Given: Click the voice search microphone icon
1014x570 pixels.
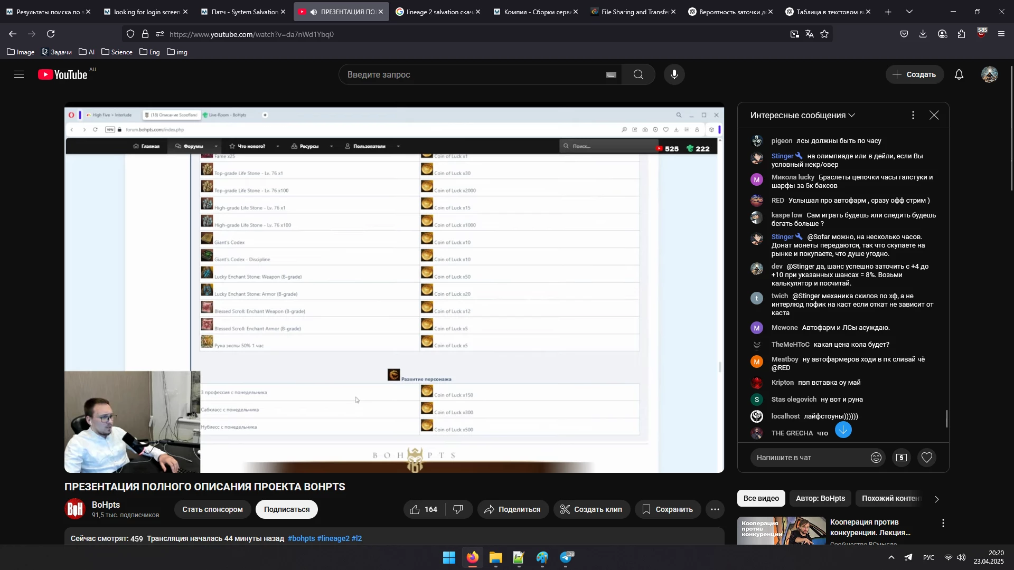Looking at the screenshot, I should tap(674, 74).
